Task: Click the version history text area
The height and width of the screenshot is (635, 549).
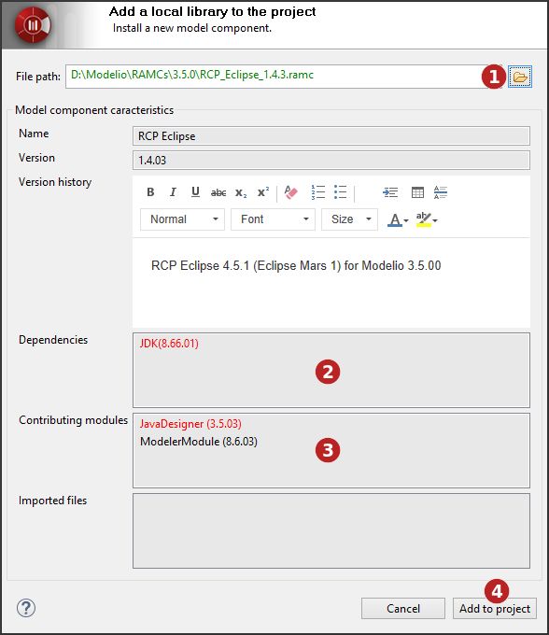Action: click(331, 283)
